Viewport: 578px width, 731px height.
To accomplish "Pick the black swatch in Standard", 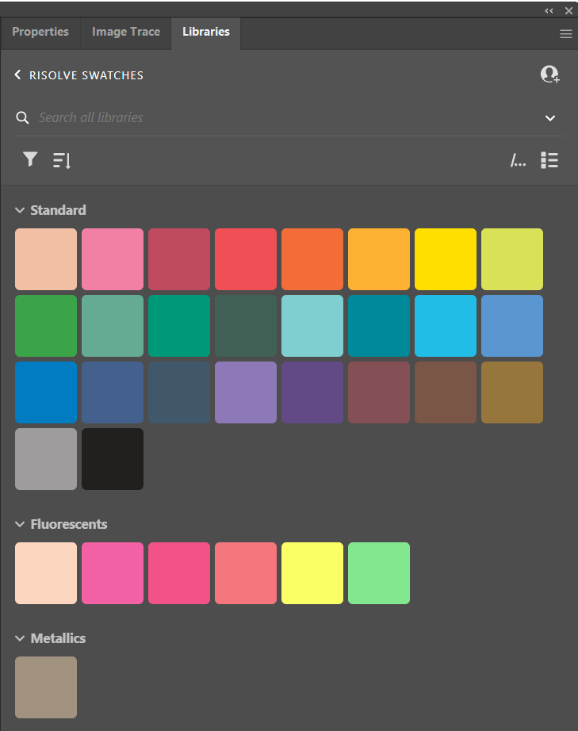I will pyautogui.click(x=113, y=459).
